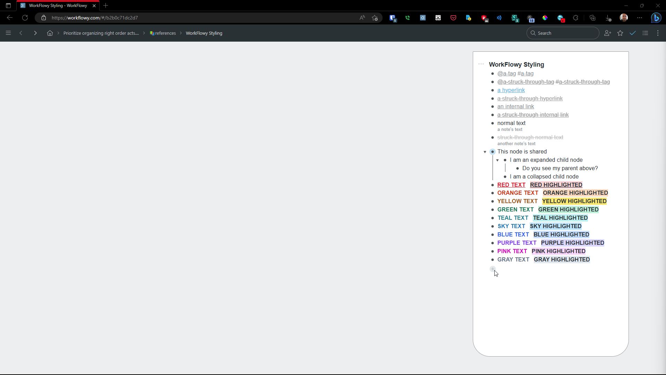This screenshot has width=666, height=375.
Task: Click the green phone extension icon
Action: (408, 18)
